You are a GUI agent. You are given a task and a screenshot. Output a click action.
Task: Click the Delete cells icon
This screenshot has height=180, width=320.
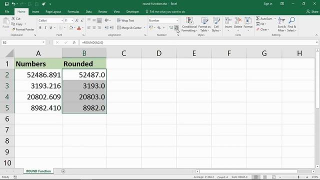[x=238, y=21]
